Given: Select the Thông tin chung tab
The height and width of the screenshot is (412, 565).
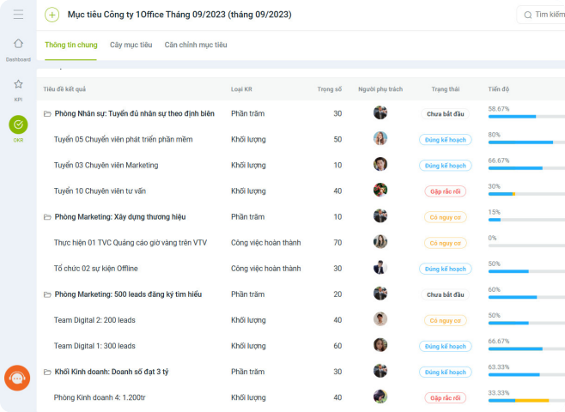Looking at the screenshot, I should (71, 45).
